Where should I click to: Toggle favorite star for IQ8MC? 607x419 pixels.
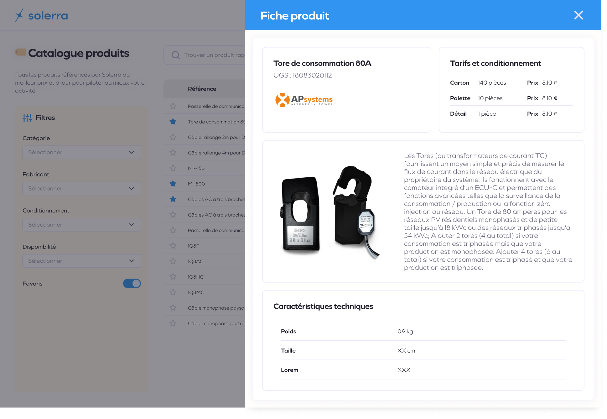(x=173, y=292)
